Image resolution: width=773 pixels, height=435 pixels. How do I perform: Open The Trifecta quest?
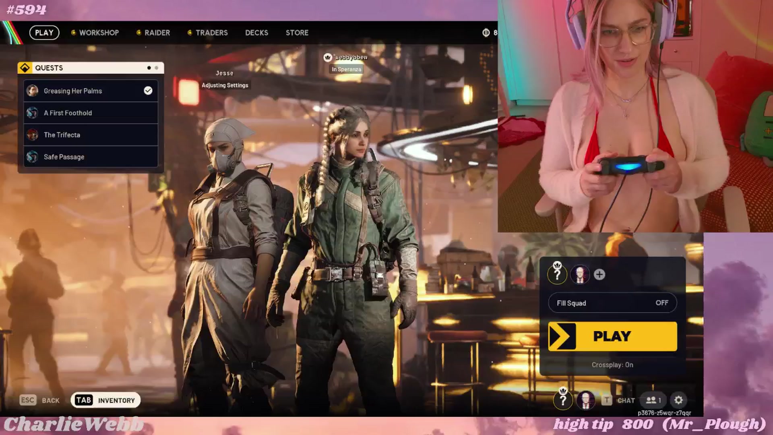pyautogui.click(x=91, y=135)
